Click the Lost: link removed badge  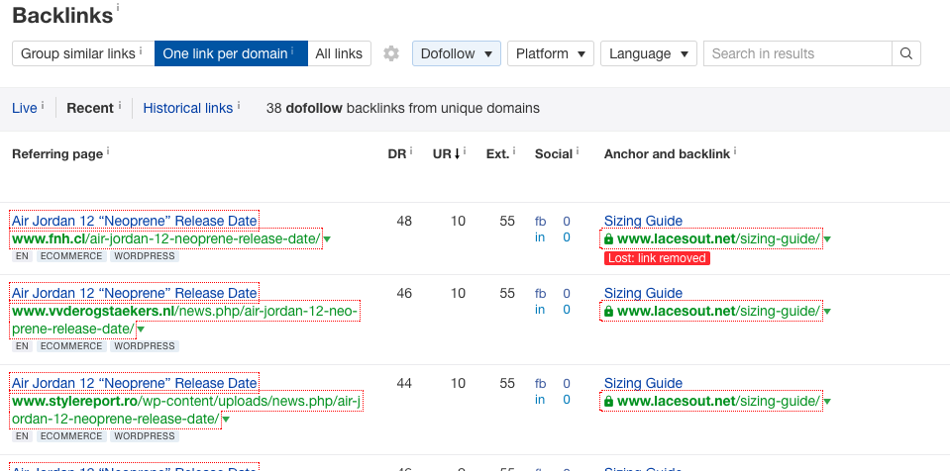tap(657, 258)
